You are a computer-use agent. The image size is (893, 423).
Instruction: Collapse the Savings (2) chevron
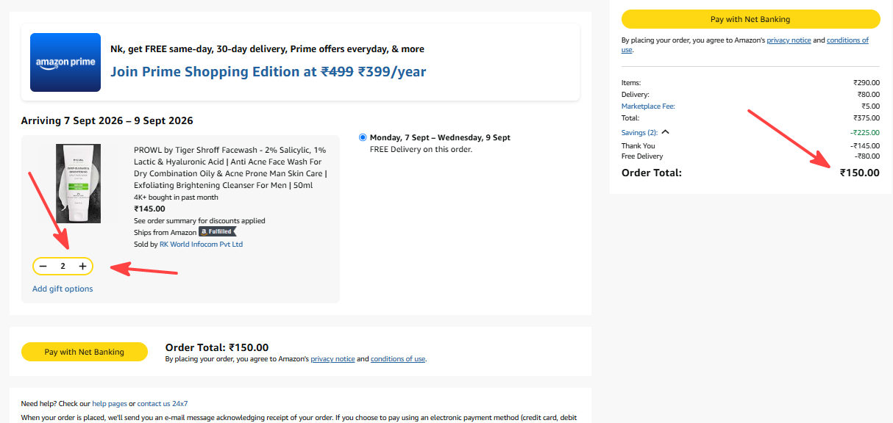tap(666, 132)
